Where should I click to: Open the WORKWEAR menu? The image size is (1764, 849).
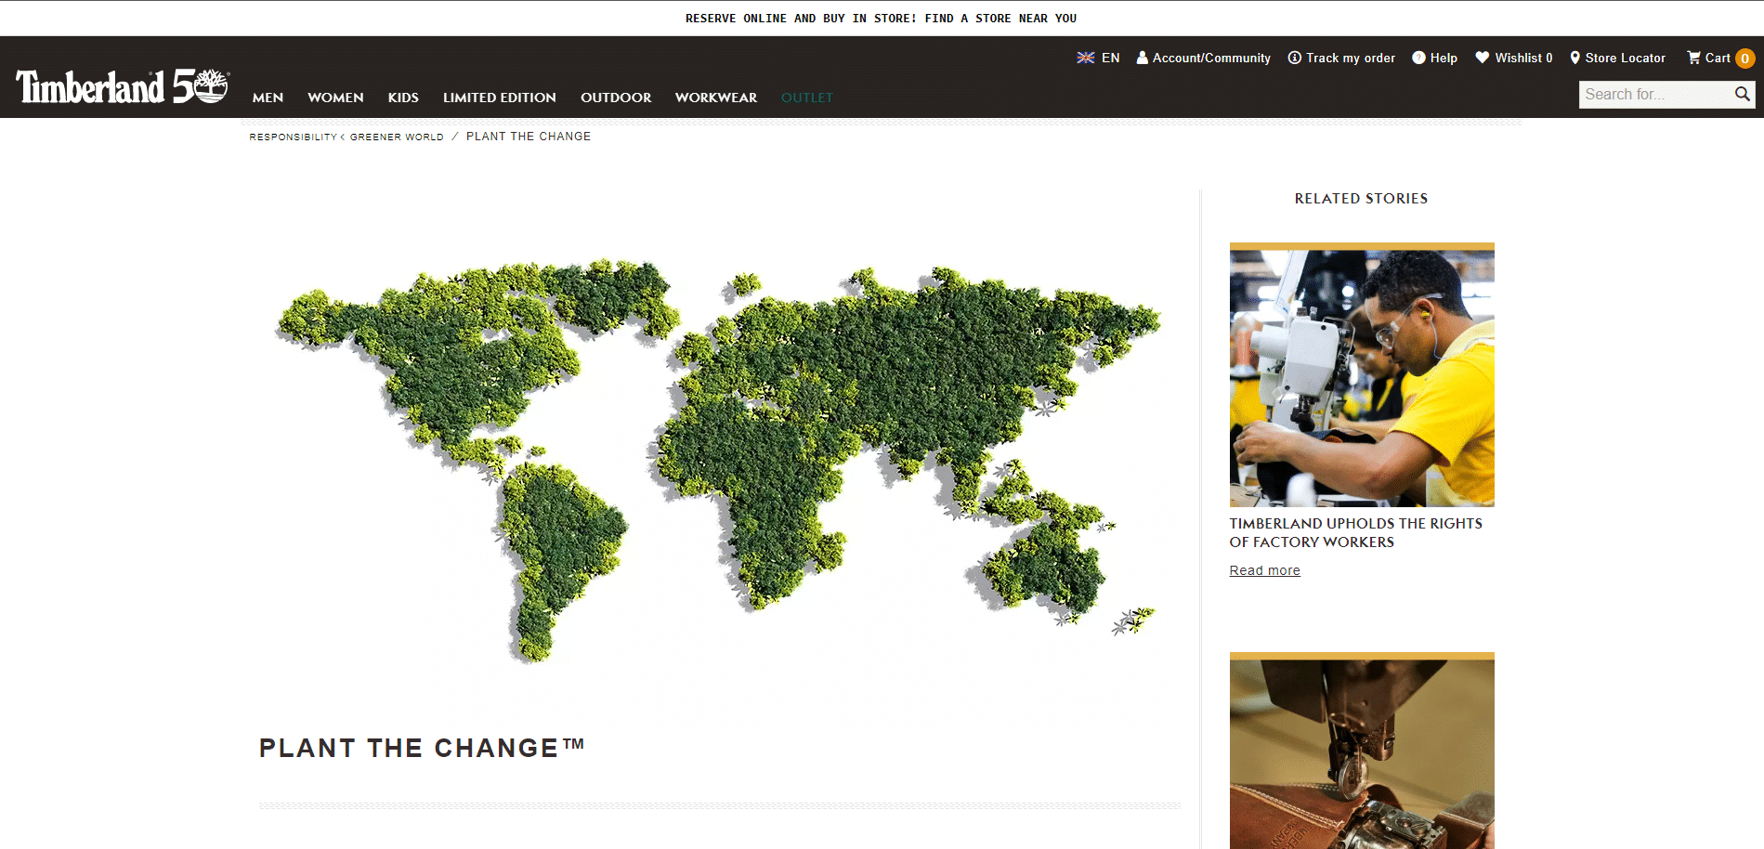[716, 98]
